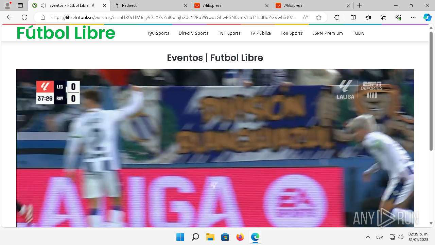Open Collections panel
435x245 pixels.
pyautogui.click(x=383, y=17)
